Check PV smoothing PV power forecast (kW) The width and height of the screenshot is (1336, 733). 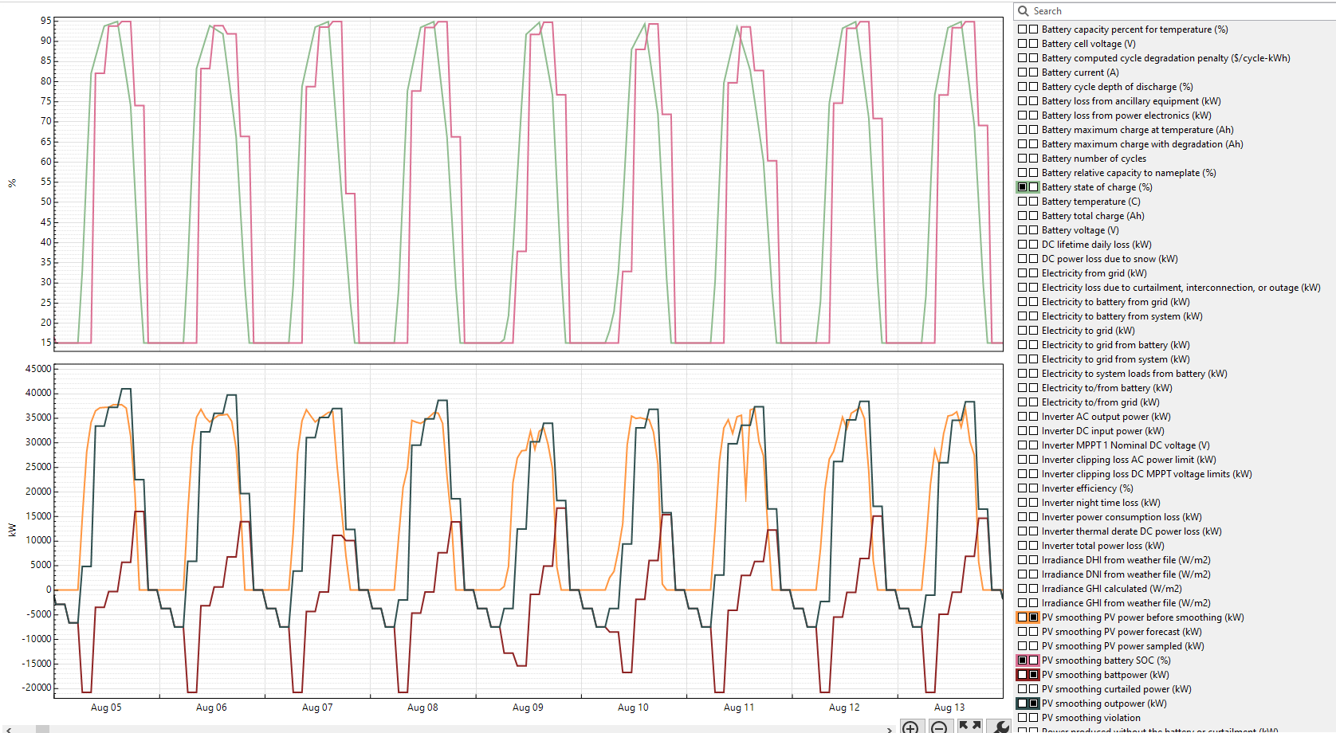[x=1023, y=631]
